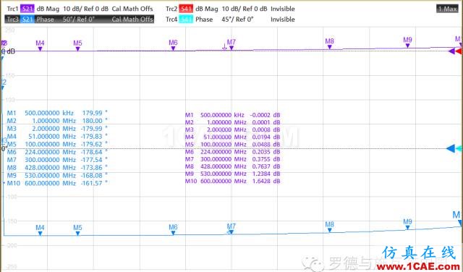Screen dimensions: 463x272
Task: Click phase table row M8 -173.86°
Action: pos(57,167)
